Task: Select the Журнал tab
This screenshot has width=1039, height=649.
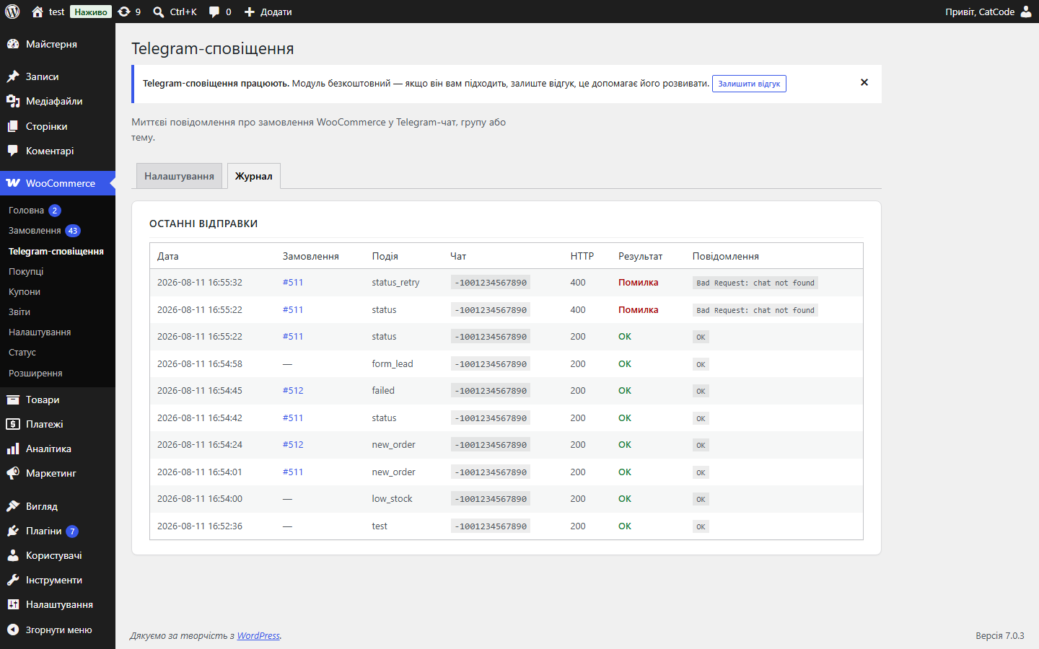Action: [254, 176]
